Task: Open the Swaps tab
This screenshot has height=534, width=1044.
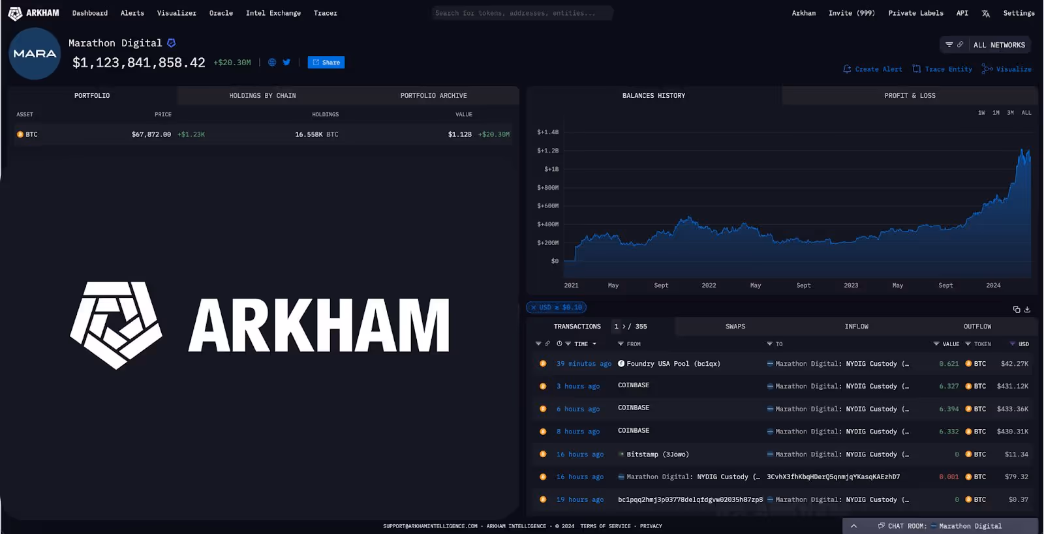Action: [735, 327]
